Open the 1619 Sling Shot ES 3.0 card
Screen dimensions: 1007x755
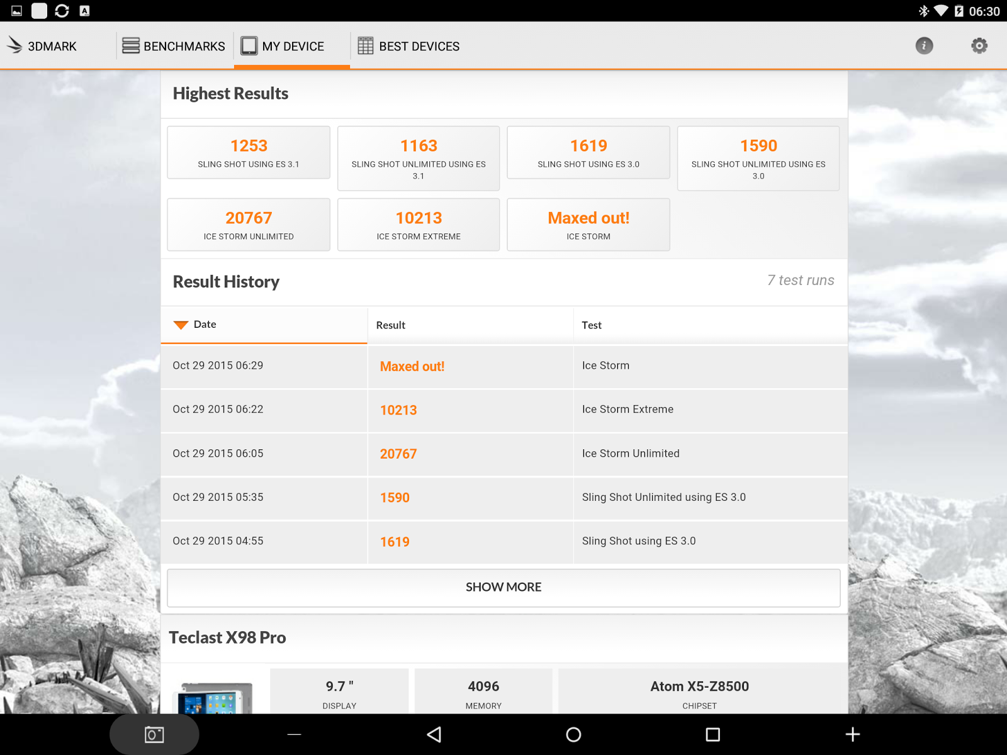click(x=588, y=153)
